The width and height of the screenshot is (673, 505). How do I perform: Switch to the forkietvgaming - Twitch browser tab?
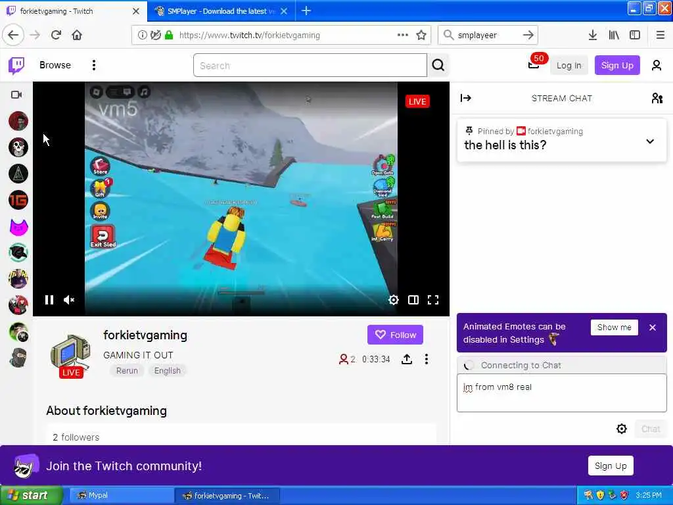pyautogui.click(x=73, y=11)
